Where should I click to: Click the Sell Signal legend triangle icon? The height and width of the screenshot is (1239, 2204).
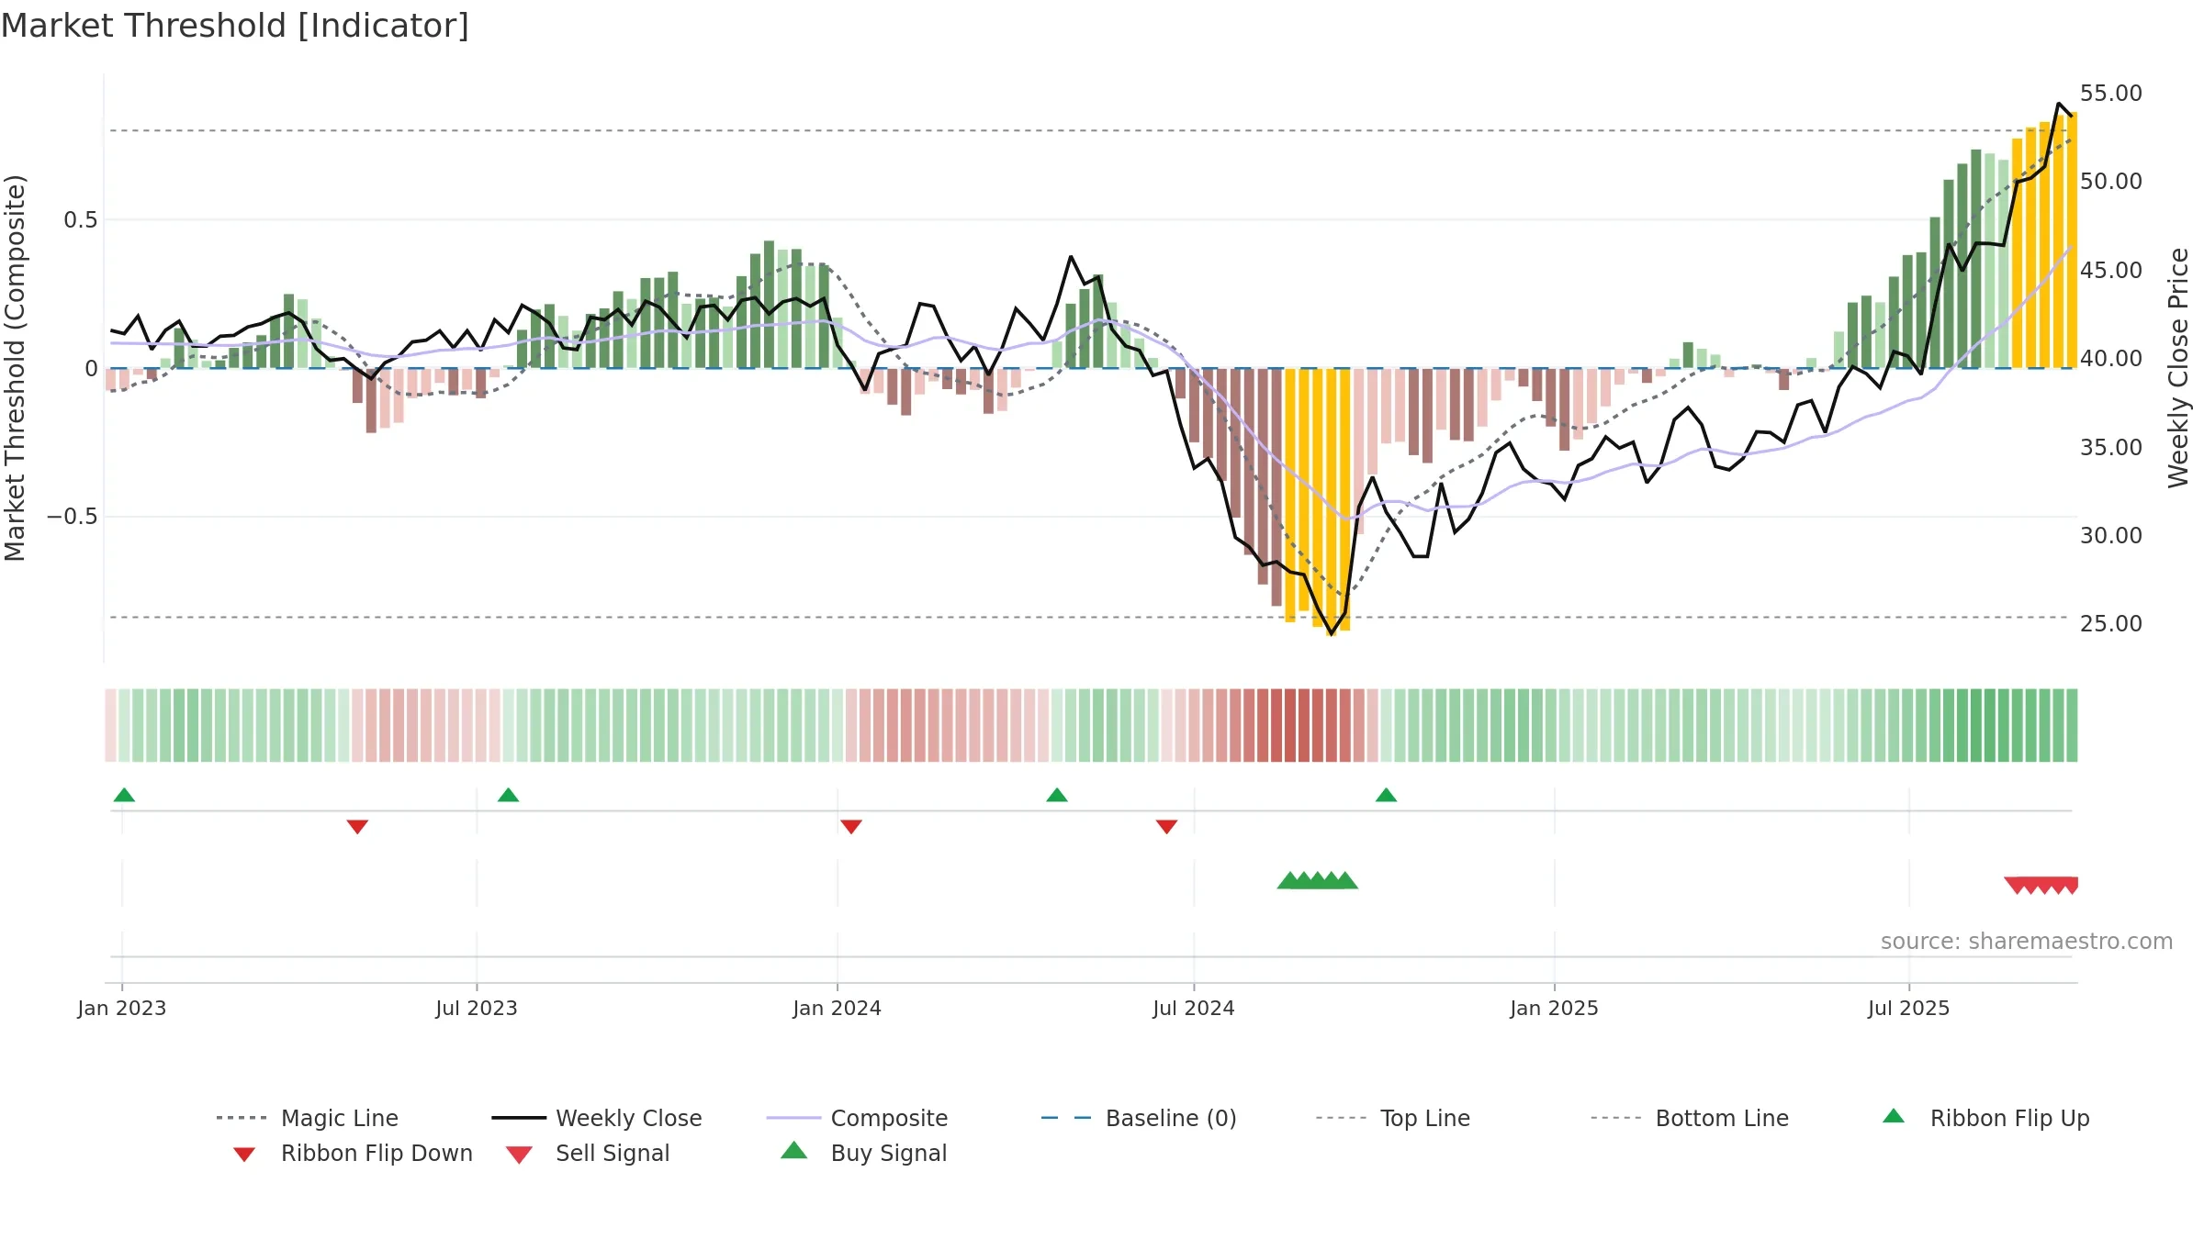point(519,1155)
